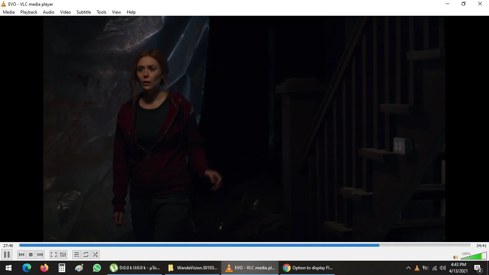Click the VLC cone icon in title bar
The width and height of the screenshot is (489, 275).
tap(4, 4)
